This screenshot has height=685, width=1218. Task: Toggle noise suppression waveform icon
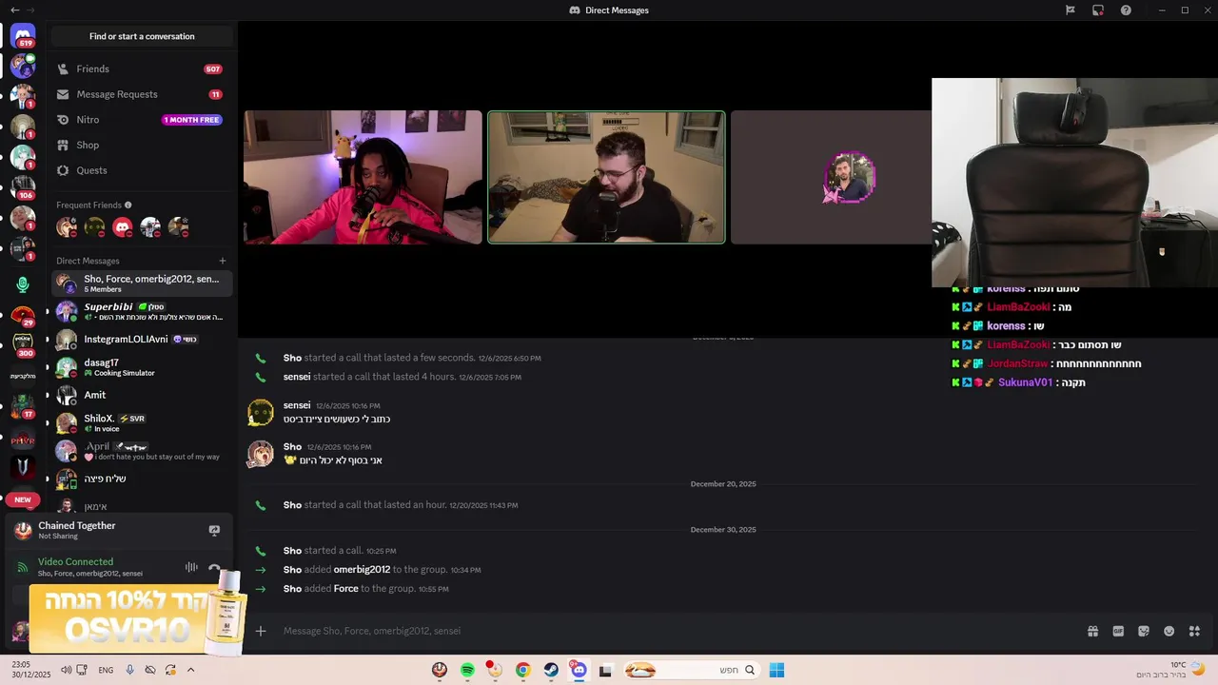(191, 567)
